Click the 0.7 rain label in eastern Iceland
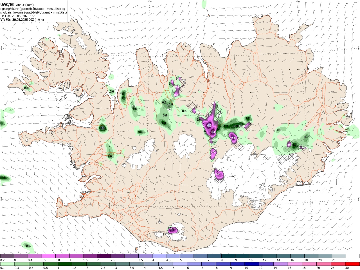Screen dimensions: 360x270 [x=307, y=137]
